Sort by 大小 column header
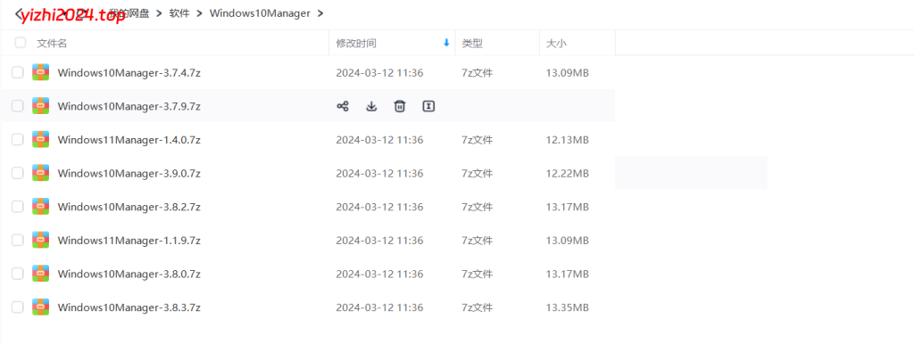 point(556,43)
